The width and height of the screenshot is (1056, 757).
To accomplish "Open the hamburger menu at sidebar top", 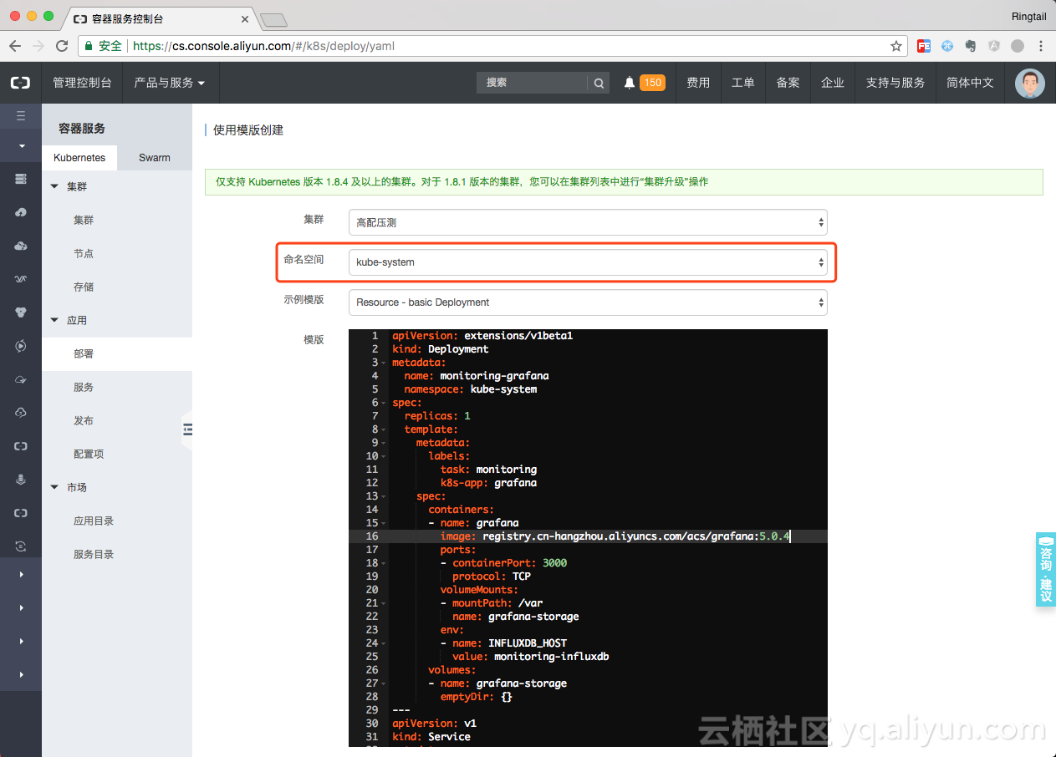I will point(21,116).
